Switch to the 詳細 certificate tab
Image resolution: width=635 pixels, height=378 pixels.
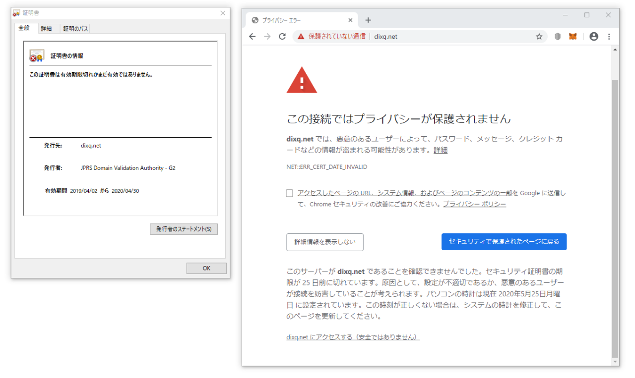[46, 29]
